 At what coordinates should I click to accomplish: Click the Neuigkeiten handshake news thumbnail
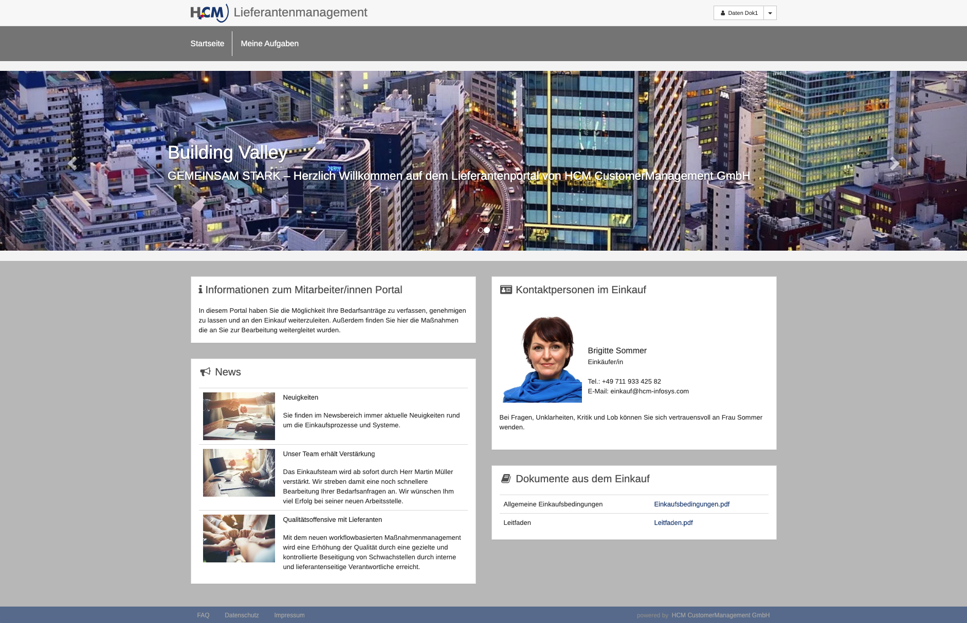[x=239, y=416]
